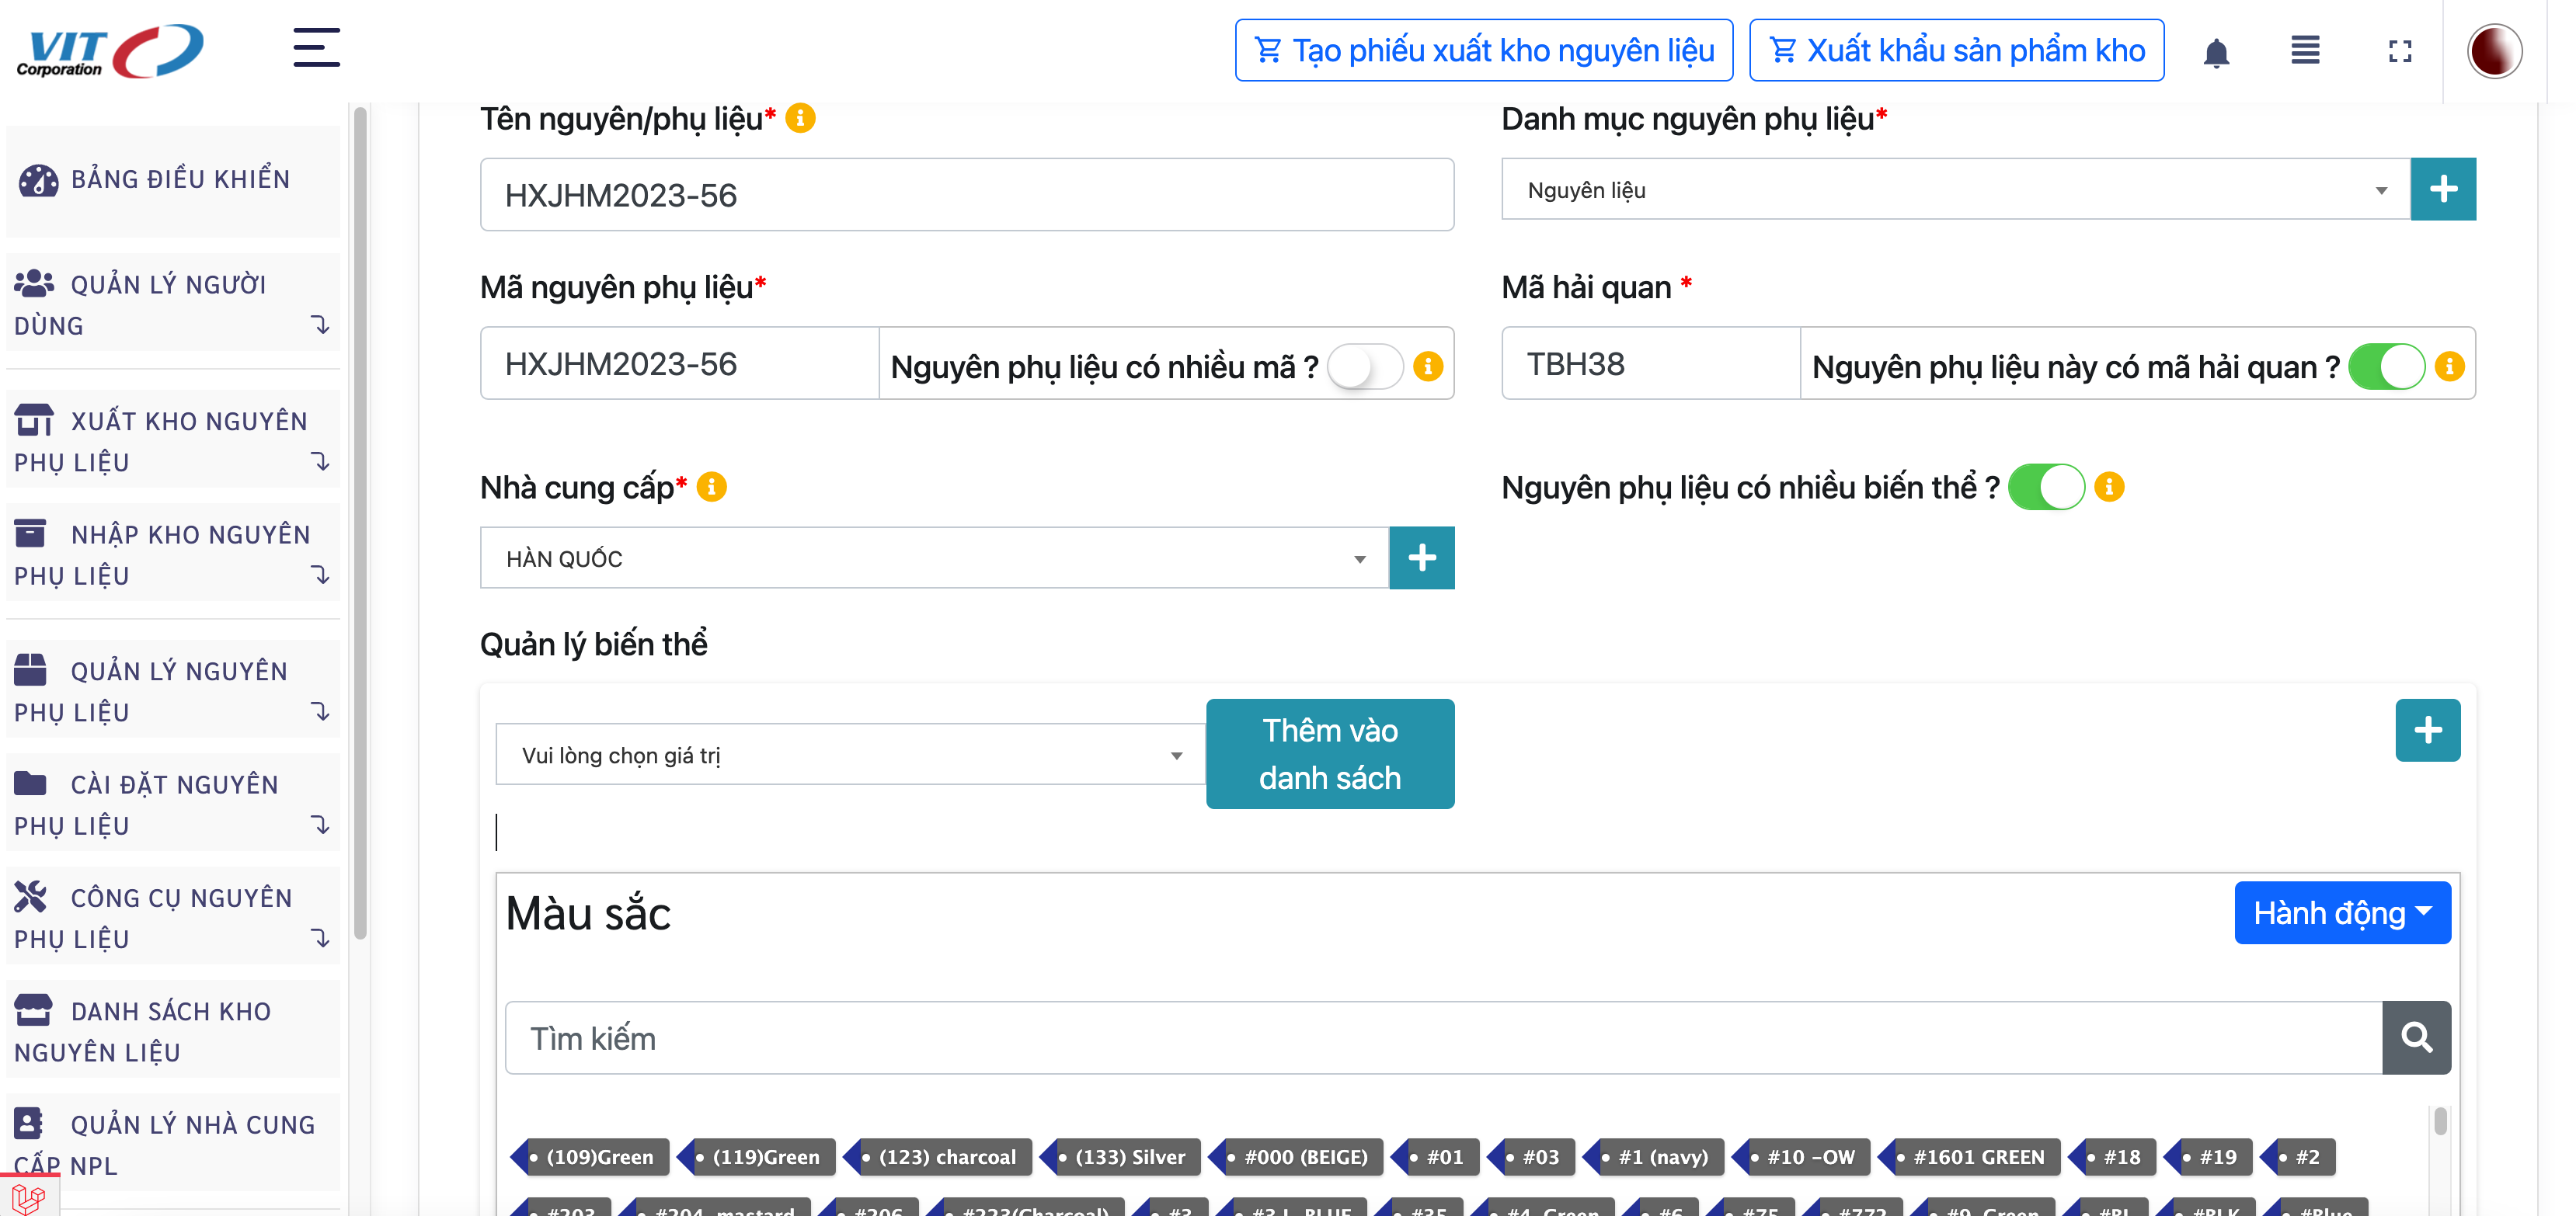Click info icon beside Nhà cung cấp
The image size is (2576, 1216).
pos(711,487)
